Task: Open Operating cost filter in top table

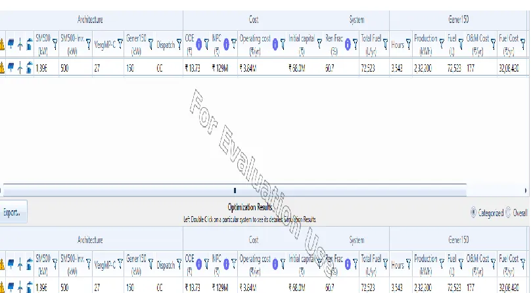Action: (283, 44)
